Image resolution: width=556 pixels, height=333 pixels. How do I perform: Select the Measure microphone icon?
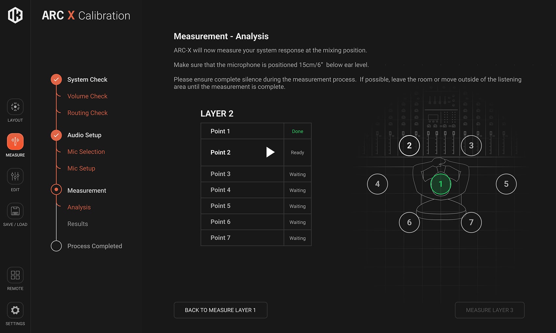coord(15,141)
